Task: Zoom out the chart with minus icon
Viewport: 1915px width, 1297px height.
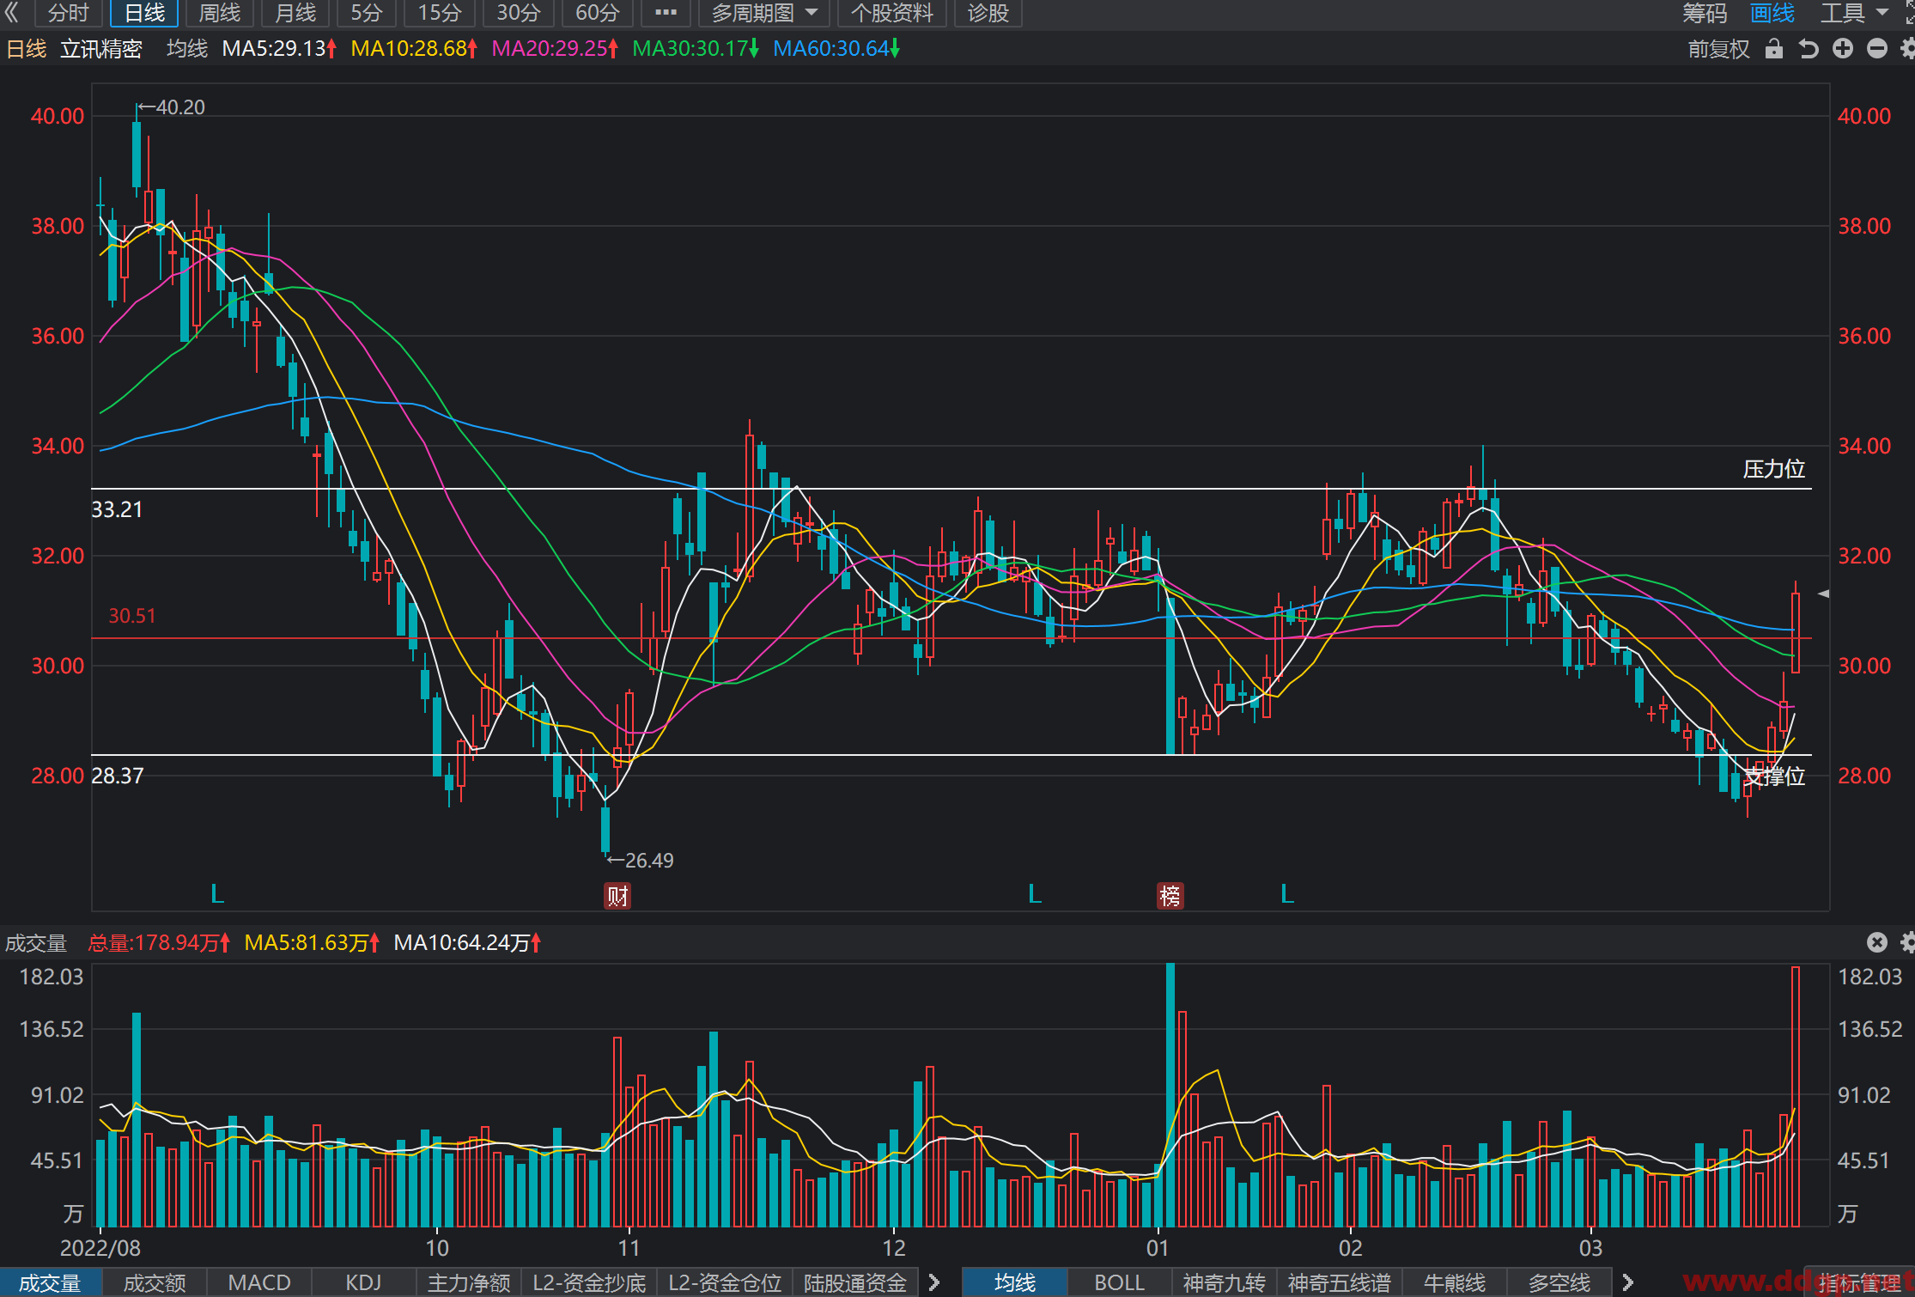Action: tap(1877, 49)
